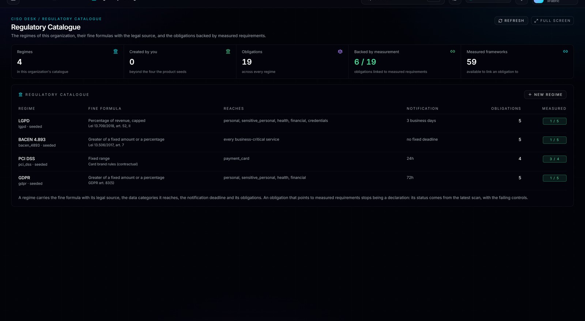Click the CISO Desk breadcrumb

[x=24, y=19]
